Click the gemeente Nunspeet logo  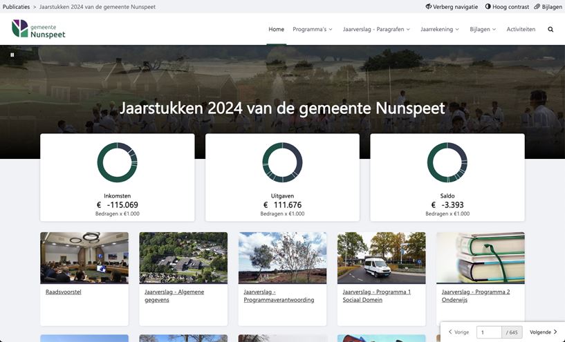pyautogui.click(x=39, y=29)
